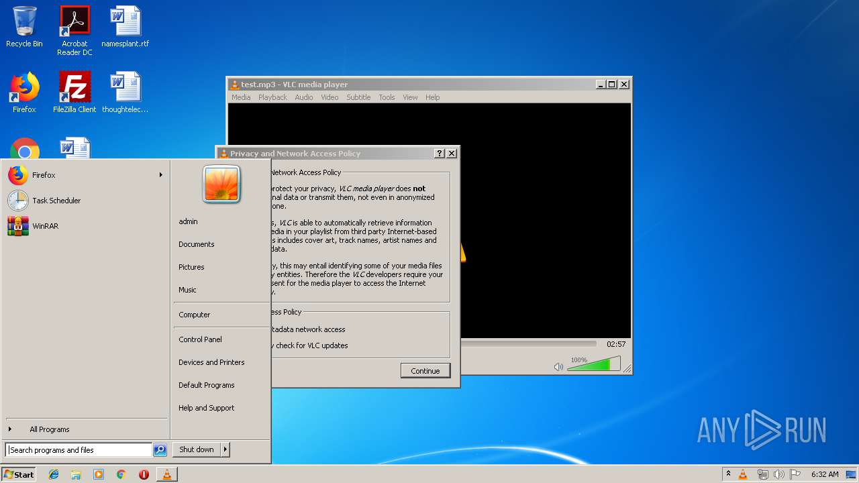This screenshot has width=859, height=483.
Task: Open the network icon in system tray
Action: point(762,474)
